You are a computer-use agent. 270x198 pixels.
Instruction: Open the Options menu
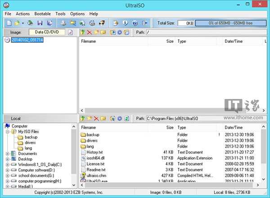click(x=77, y=14)
